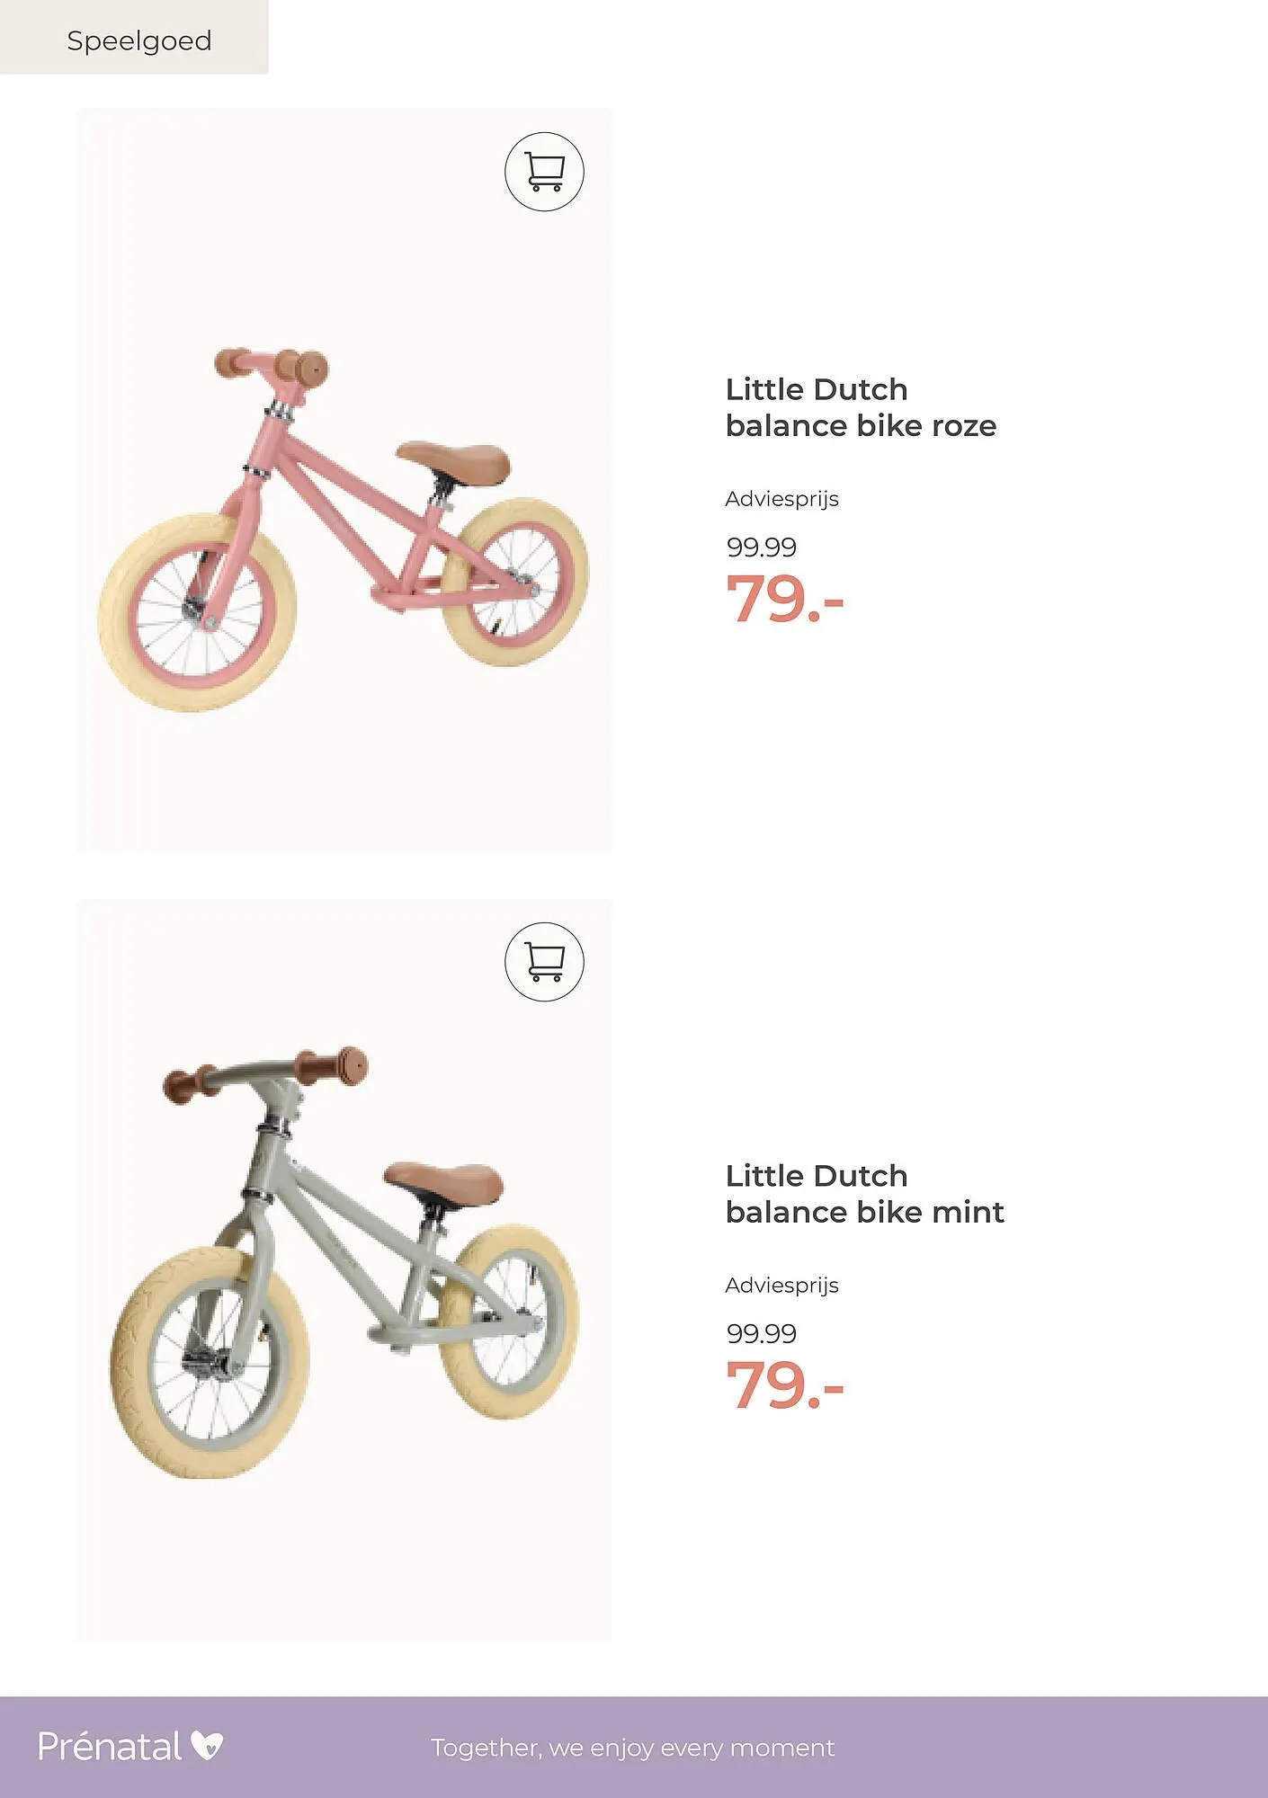
Task: Click the front wheel of the mint bike
Action: point(210,1362)
